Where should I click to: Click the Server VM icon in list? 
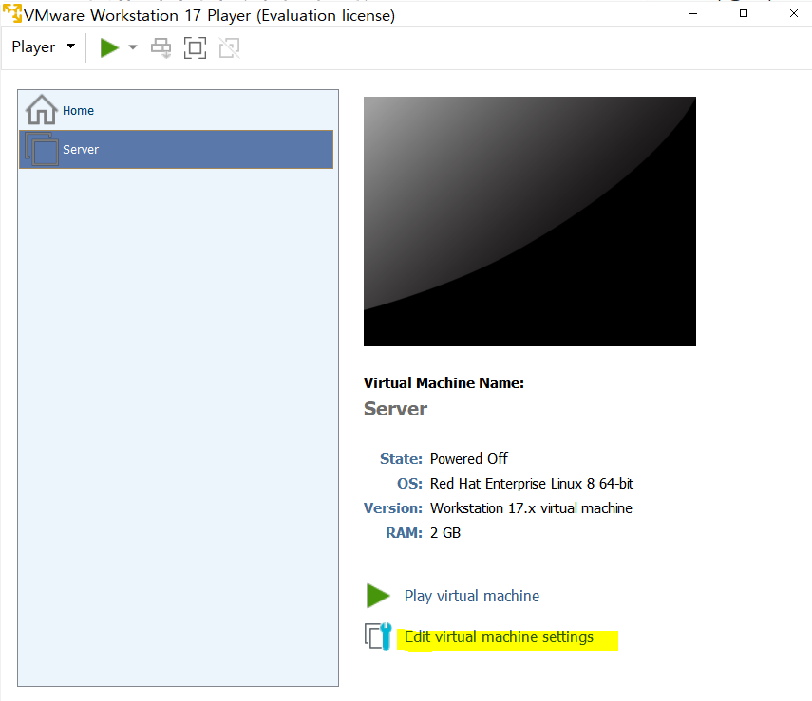(x=42, y=150)
